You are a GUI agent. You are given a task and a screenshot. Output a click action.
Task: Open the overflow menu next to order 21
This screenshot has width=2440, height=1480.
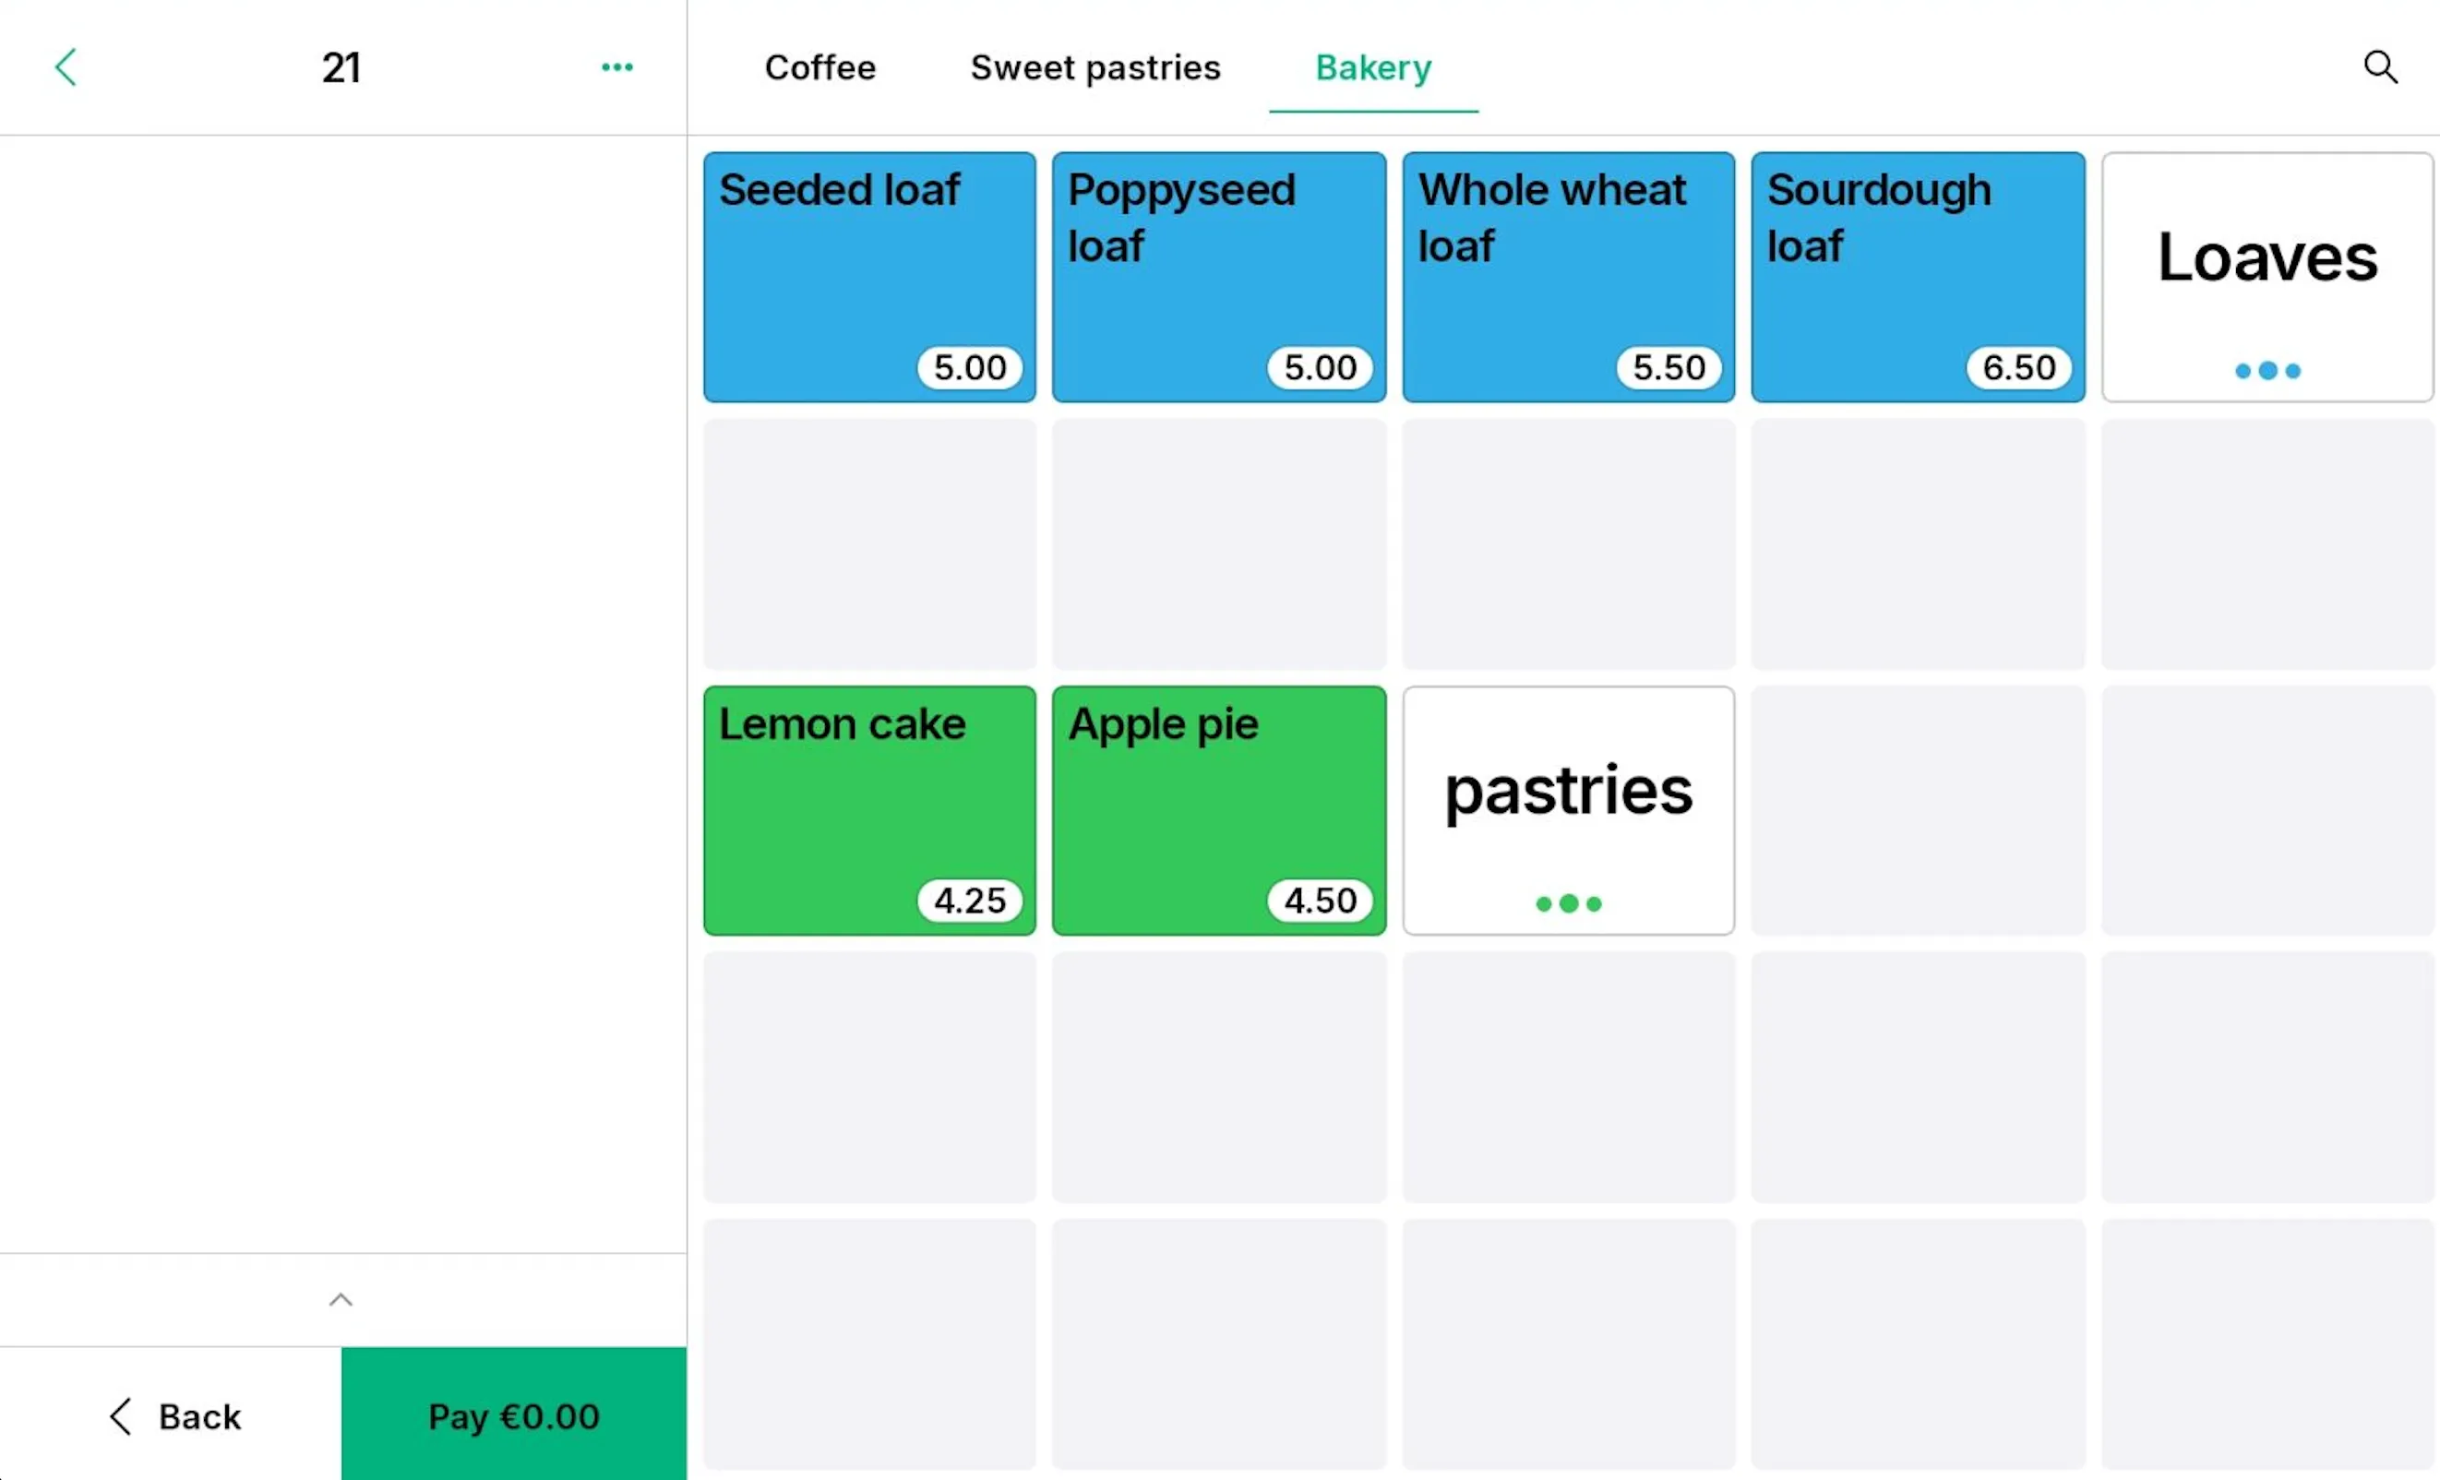tap(617, 67)
